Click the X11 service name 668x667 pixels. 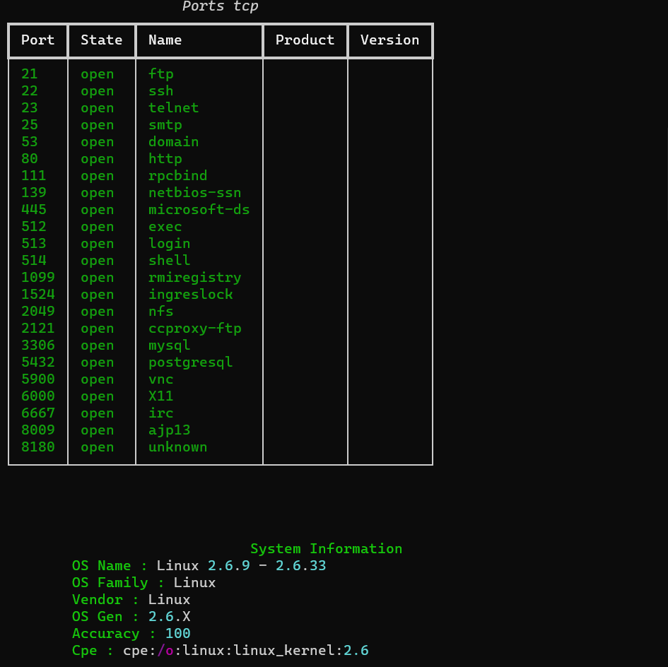pyautogui.click(x=161, y=396)
